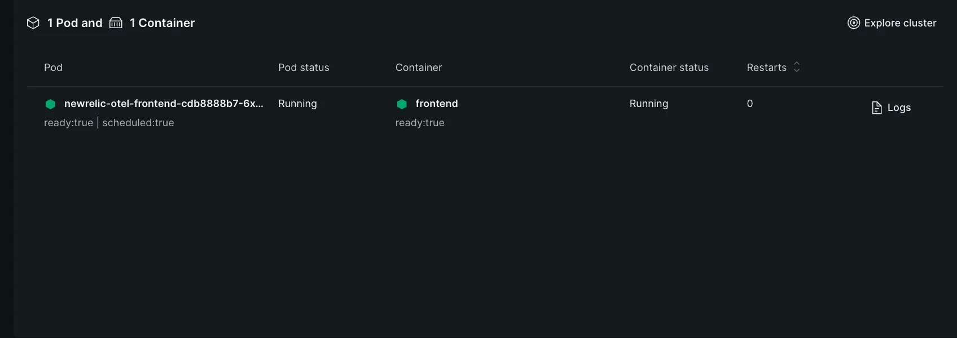Sort by Restarts using the arrows icon
The width and height of the screenshot is (957, 338).
click(x=797, y=67)
